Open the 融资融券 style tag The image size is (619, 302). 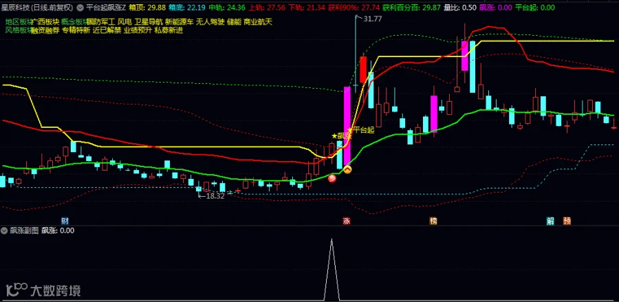(x=45, y=30)
